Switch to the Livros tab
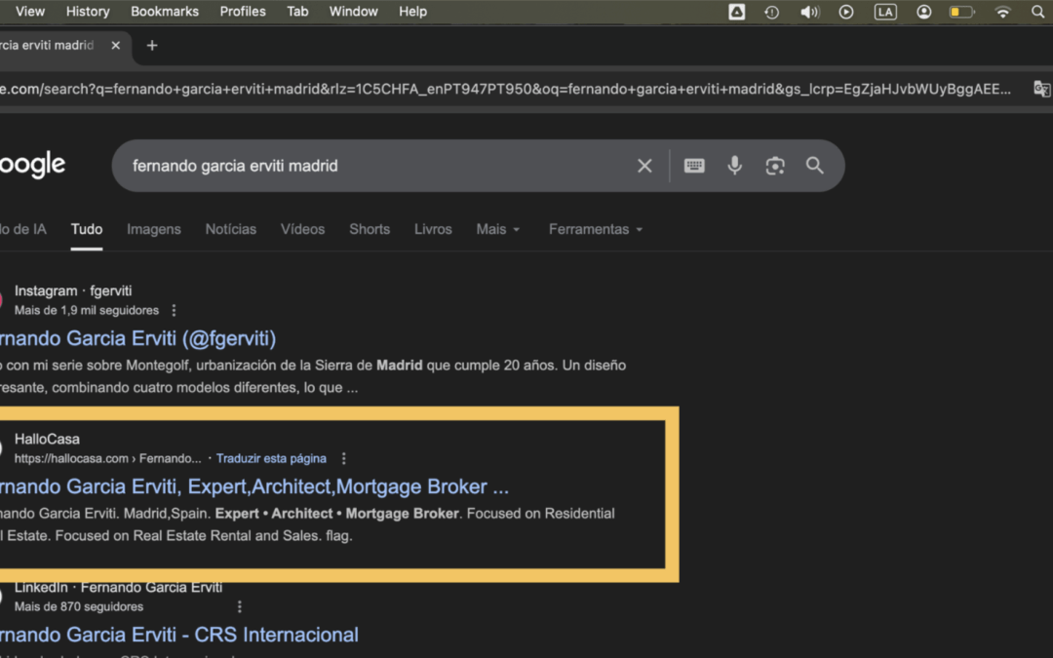The height and width of the screenshot is (658, 1053). (x=433, y=230)
